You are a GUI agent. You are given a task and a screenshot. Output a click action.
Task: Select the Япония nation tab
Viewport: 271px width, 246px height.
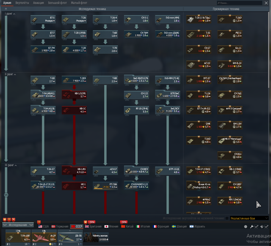[x=111, y=227]
